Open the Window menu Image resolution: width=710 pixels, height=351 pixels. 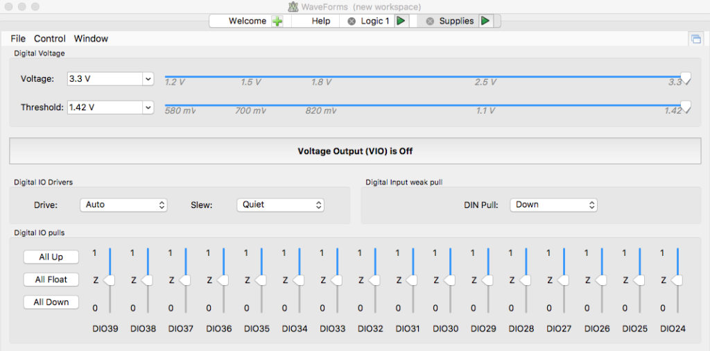point(91,39)
